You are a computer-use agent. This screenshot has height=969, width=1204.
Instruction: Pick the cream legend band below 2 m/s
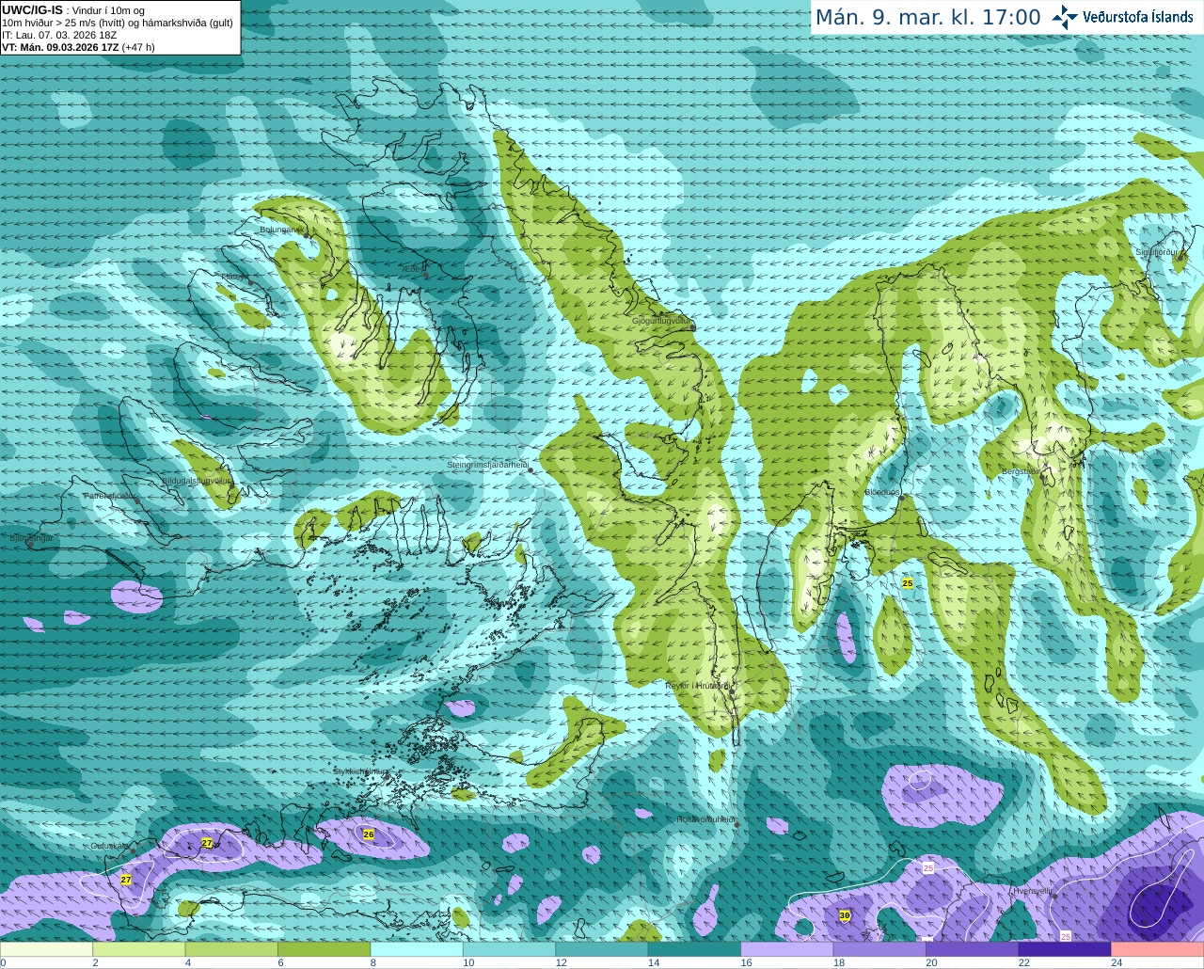point(47,949)
